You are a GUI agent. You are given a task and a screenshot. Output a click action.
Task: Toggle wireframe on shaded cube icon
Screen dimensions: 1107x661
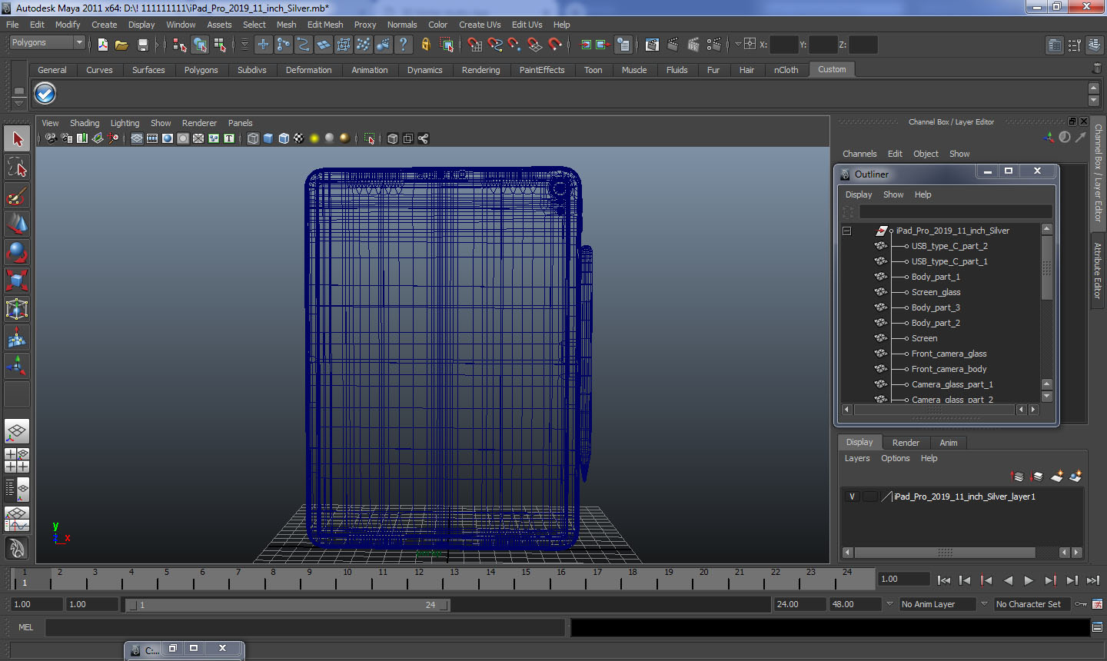[284, 138]
